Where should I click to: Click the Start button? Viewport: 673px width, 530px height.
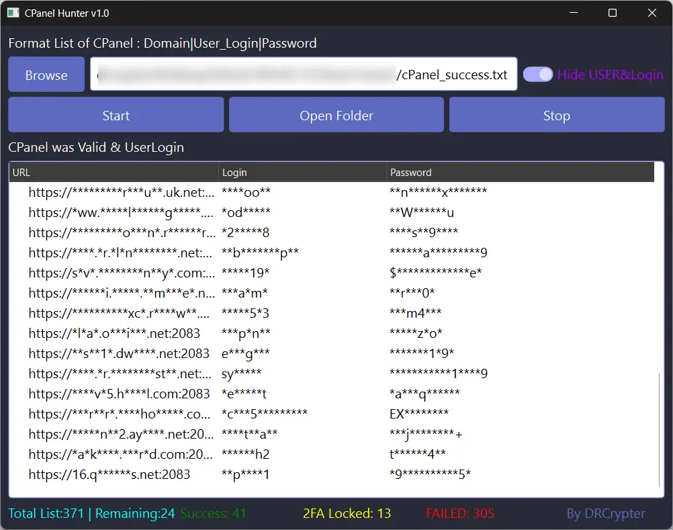(115, 114)
